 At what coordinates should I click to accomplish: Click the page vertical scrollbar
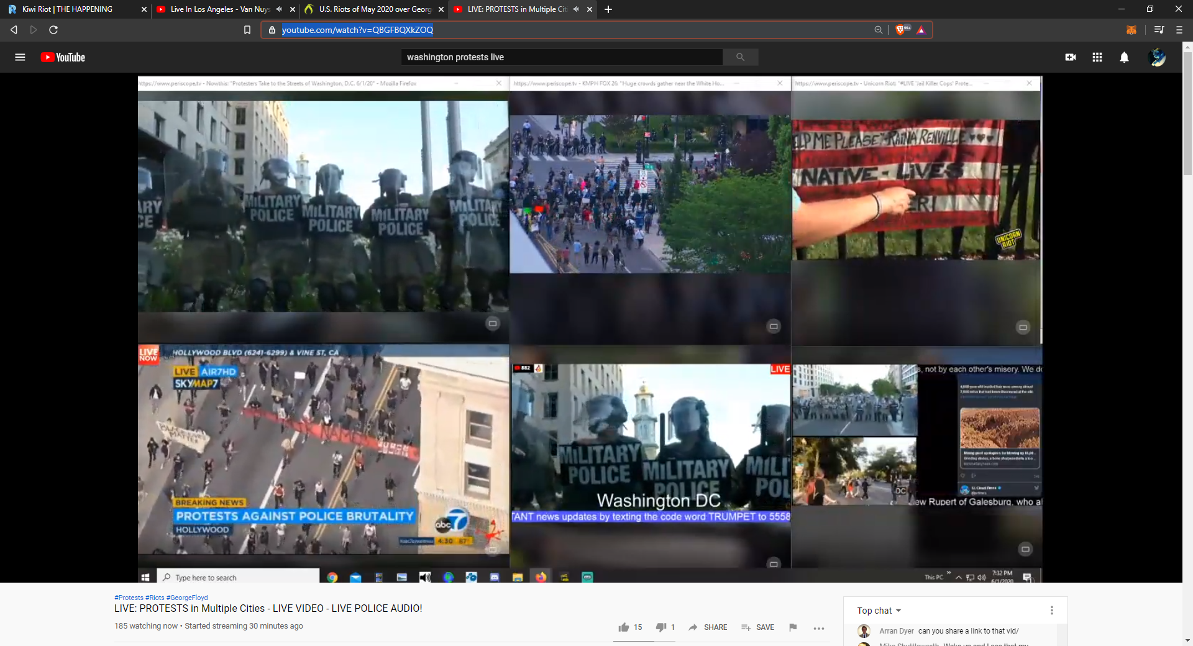click(1187, 112)
